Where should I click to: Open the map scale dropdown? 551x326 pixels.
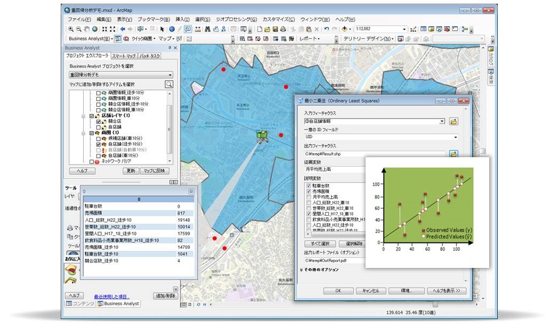point(404,29)
